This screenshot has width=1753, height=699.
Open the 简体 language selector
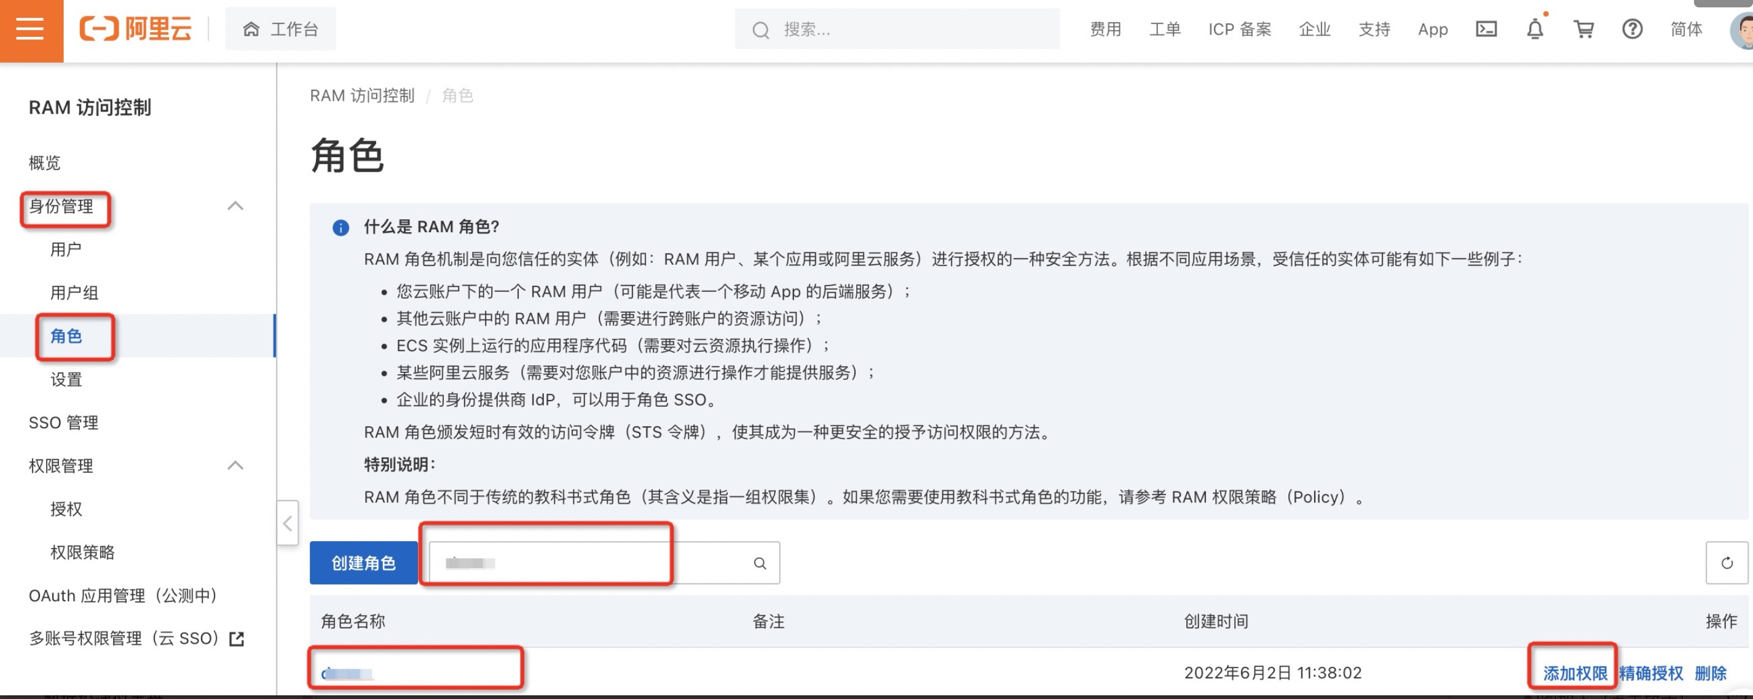pos(1685,29)
